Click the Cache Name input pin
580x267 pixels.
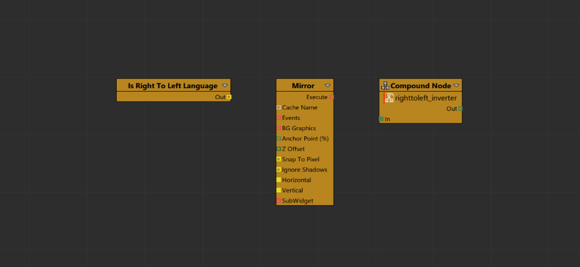point(279,107)
